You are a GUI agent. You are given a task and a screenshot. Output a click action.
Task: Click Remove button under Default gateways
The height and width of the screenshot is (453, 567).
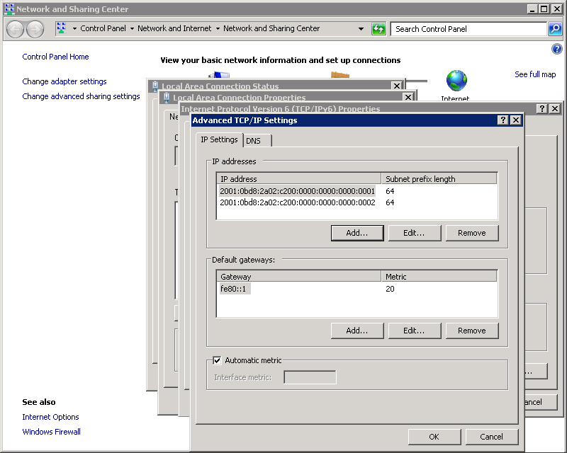click(x=471, y=331)
